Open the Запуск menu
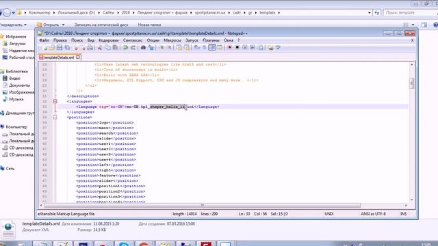The width and height of the screenshot is (438, 246). 192,40
